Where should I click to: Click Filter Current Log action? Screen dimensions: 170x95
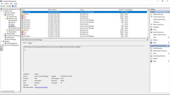(159, 25)
